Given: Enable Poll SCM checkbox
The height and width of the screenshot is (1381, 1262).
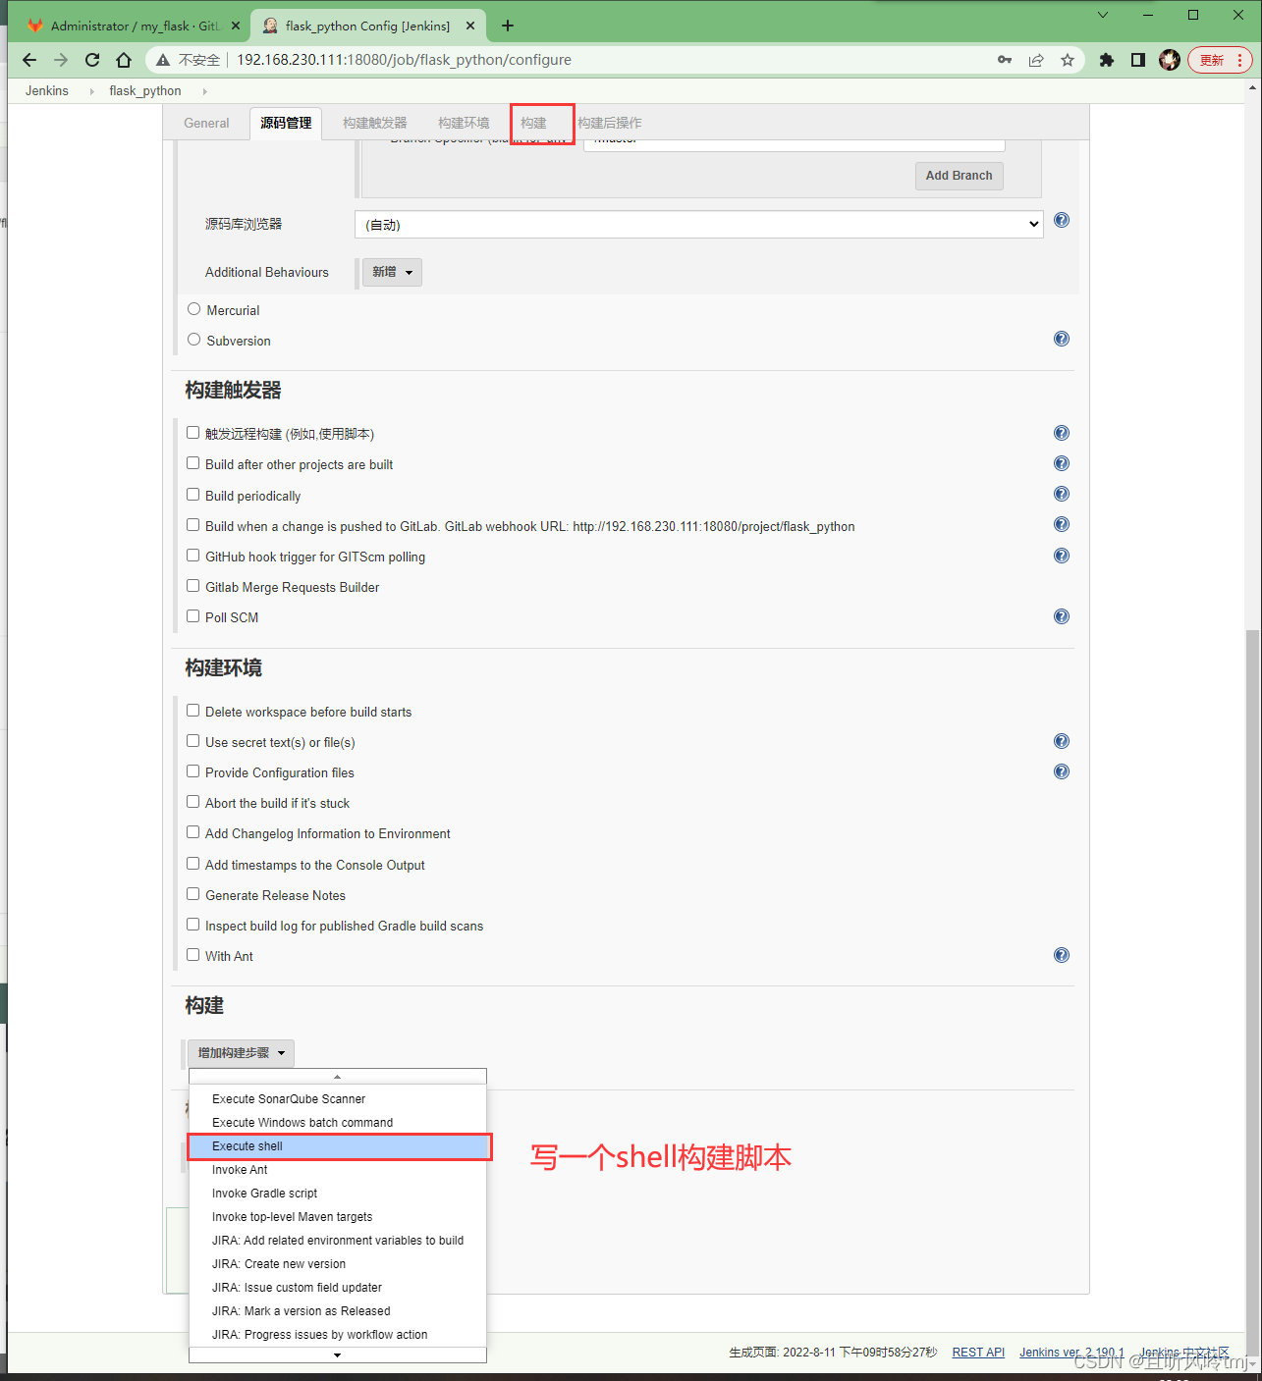Looking at the screenshot, I should (192, 616).
